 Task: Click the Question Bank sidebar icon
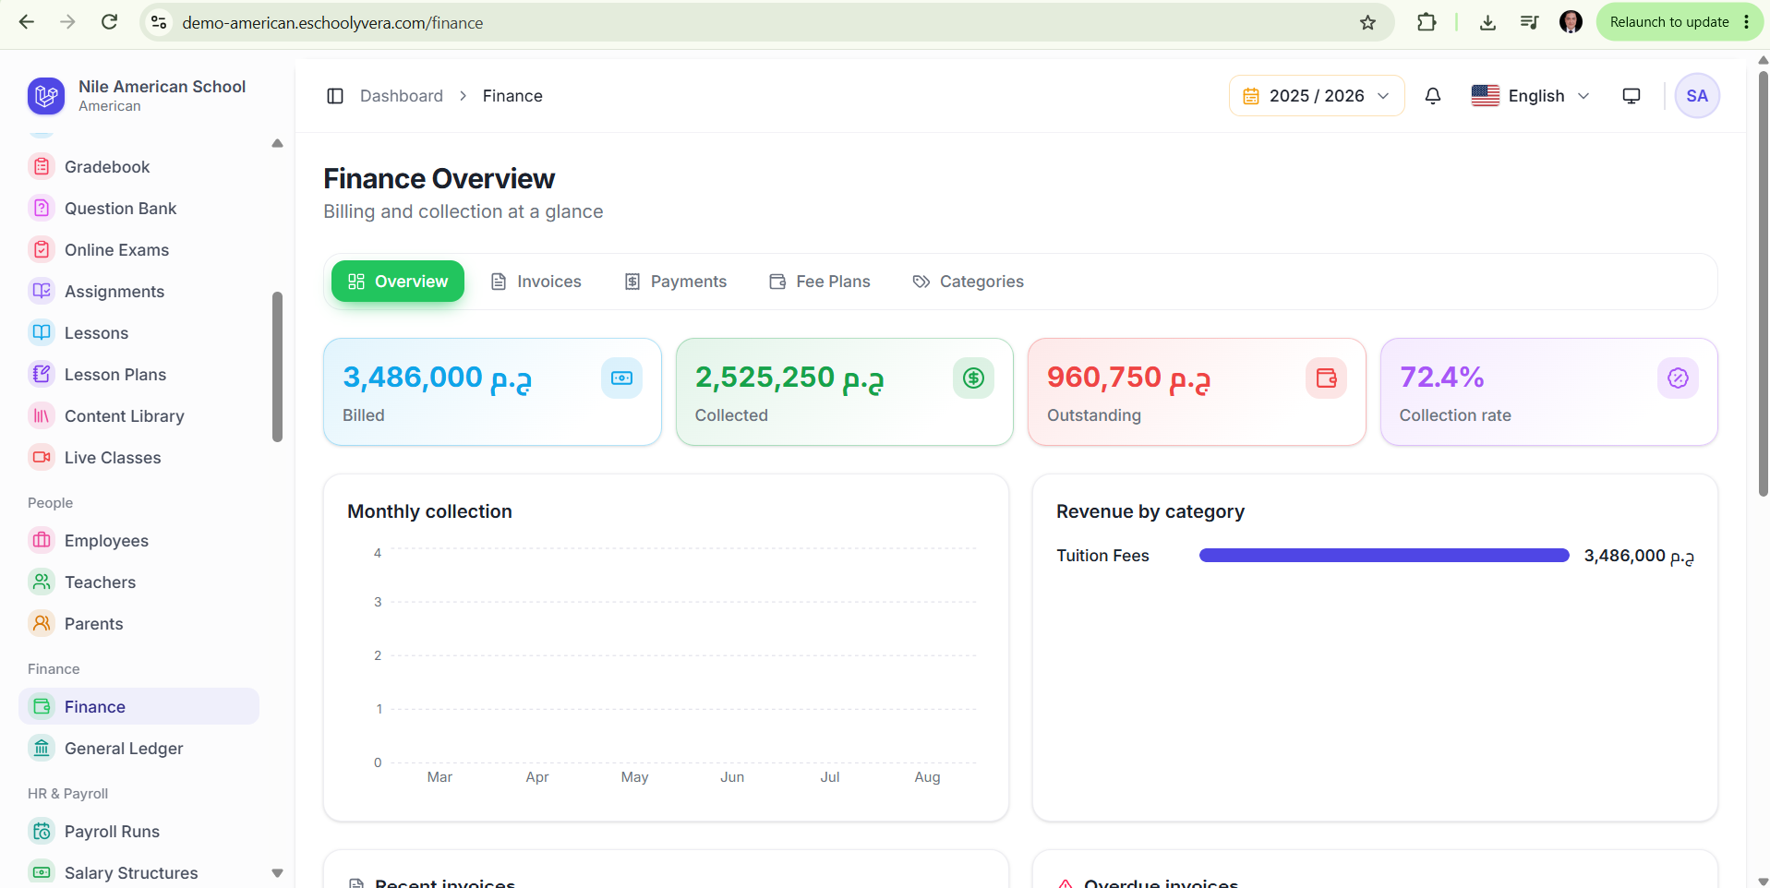click(42, 208)
